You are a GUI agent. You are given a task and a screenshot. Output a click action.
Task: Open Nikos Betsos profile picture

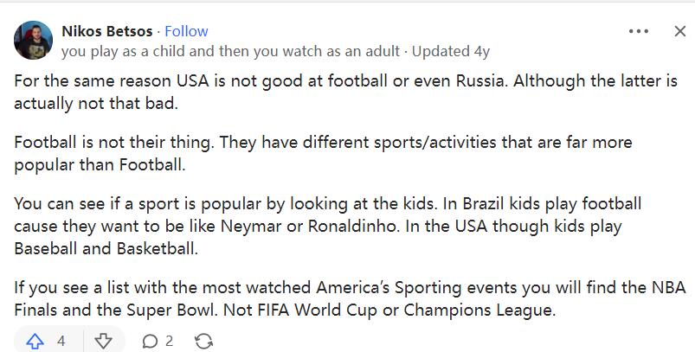(34, 40)
